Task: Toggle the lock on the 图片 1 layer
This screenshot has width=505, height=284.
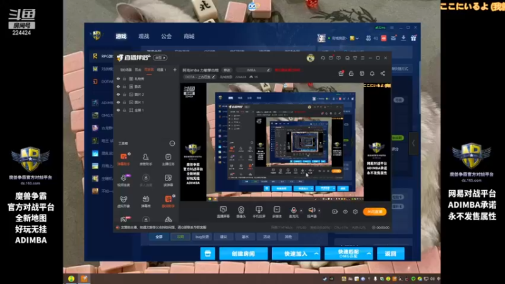Action: 124,102
